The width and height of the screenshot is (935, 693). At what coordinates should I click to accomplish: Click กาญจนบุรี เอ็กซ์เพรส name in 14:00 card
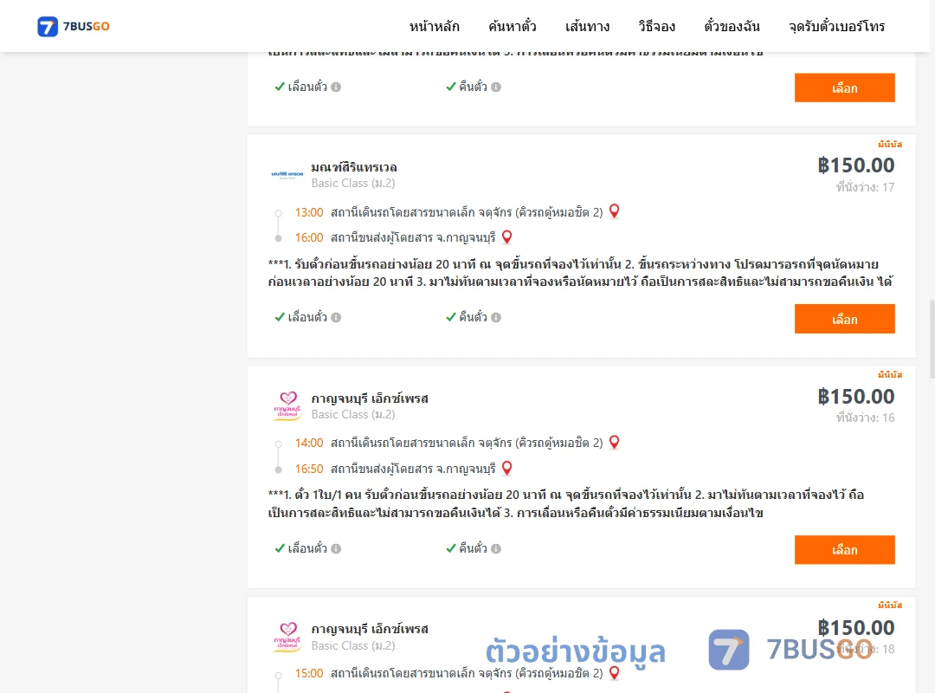pyautogui.click(x=370, y=398)
